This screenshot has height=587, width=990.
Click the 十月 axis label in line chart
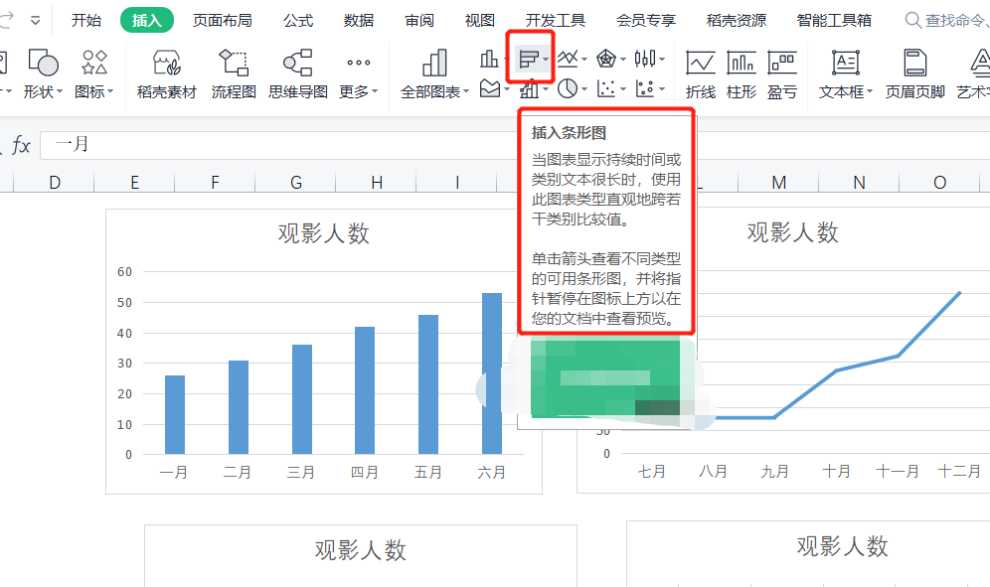click(x=836, y=471)
